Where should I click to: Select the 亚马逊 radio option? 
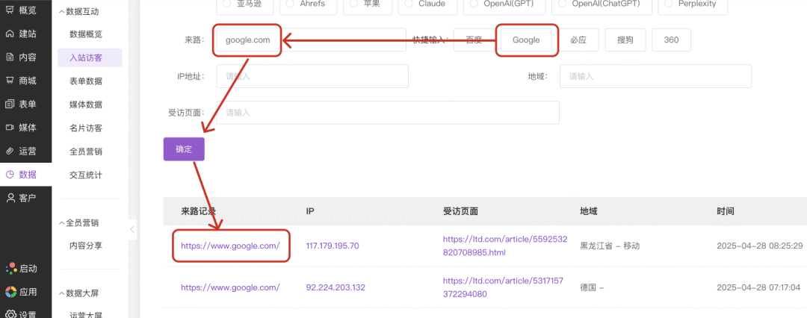click(x=244, y=4)
